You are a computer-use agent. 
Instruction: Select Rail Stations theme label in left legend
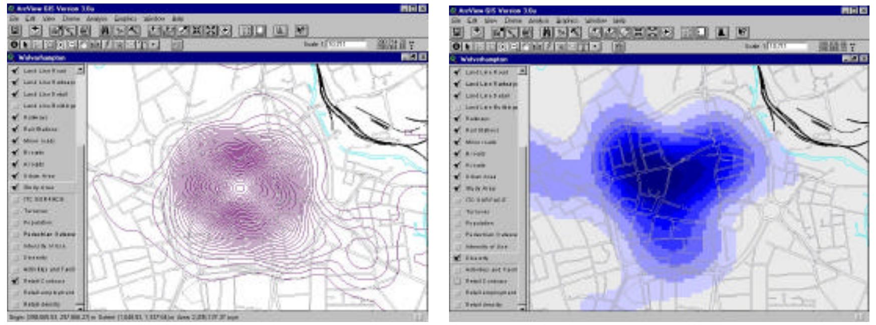click(x=41, y=129)
